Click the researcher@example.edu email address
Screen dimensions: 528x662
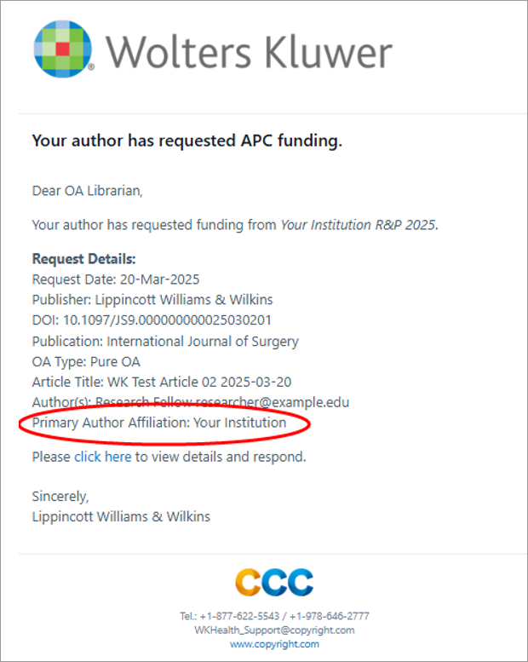coord(273,402)
